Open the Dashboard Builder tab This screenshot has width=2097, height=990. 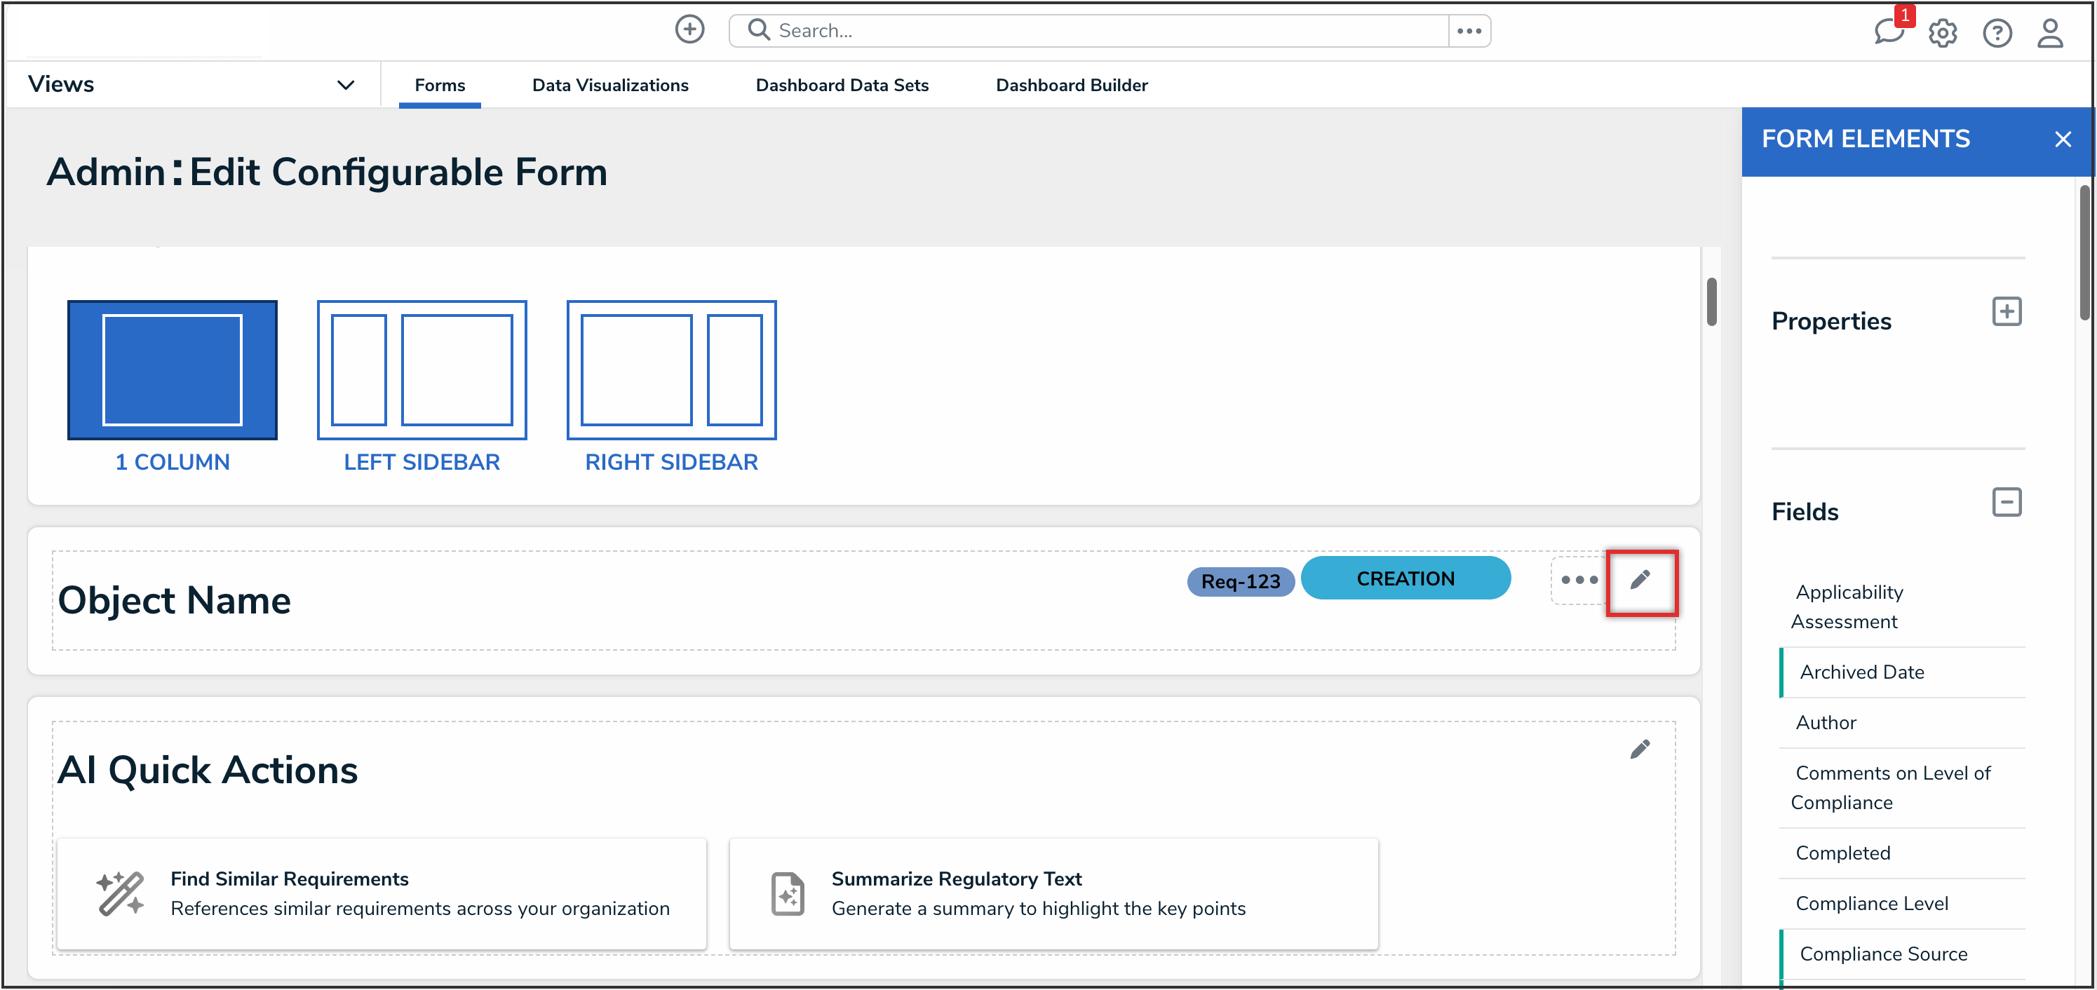(1072, 86)
